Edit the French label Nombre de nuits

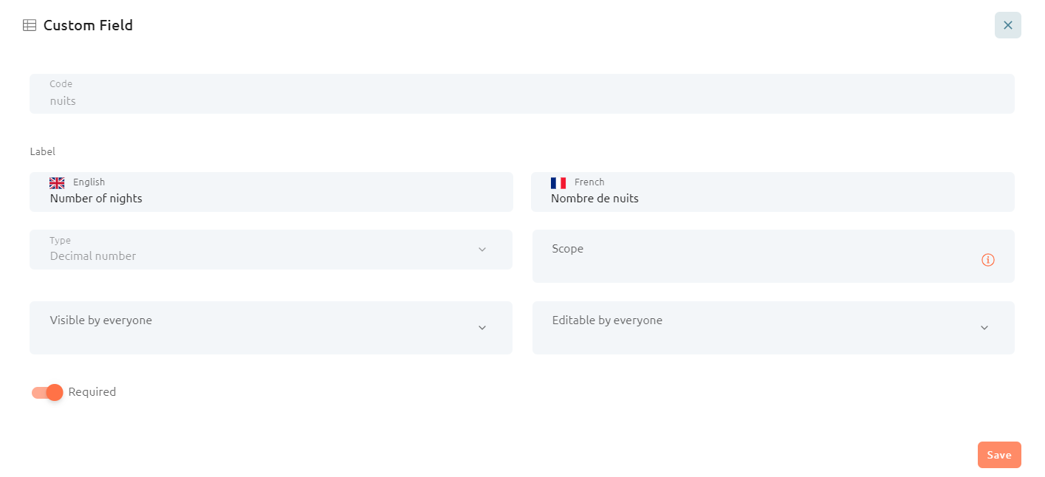click(772, 192)
